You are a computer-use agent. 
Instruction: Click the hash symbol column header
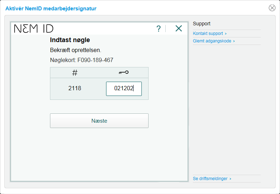coord(75,73)
